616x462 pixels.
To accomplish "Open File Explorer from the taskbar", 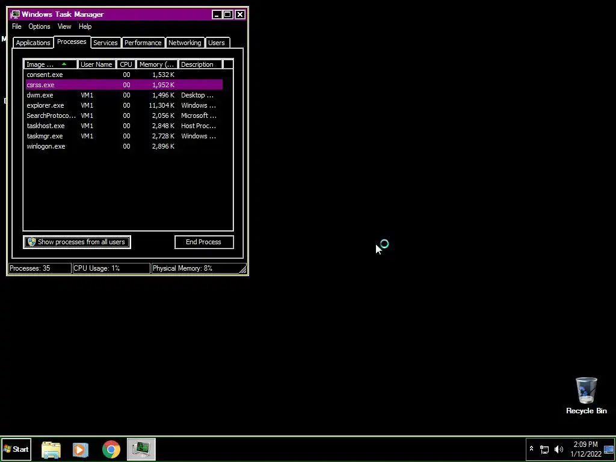I will coord(51,449).
